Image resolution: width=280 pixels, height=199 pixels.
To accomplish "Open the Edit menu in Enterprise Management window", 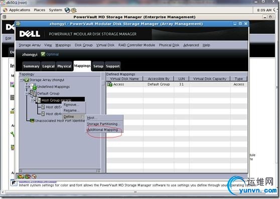I will coord(8,38).
